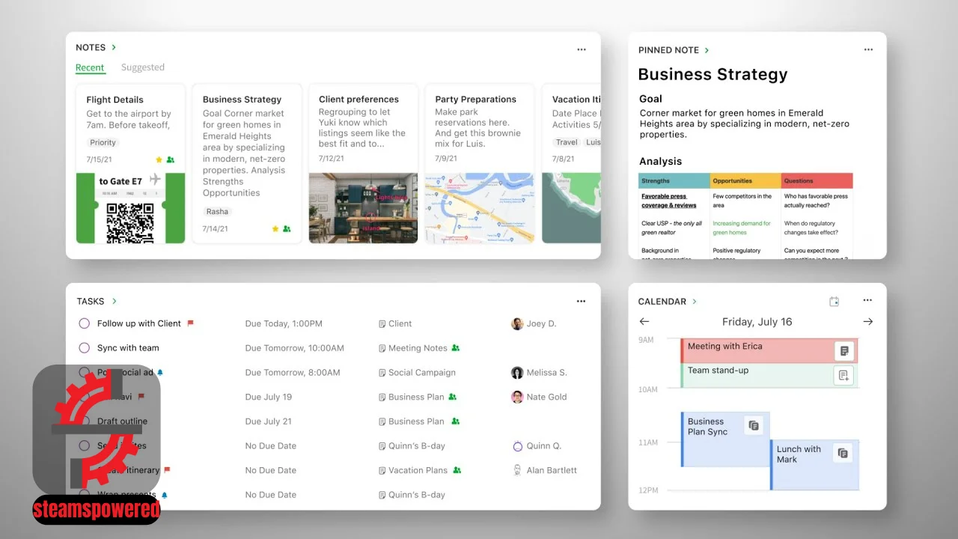Open the Lunch with Mark event
The image size is (958, 539).
tap(814, 465)
